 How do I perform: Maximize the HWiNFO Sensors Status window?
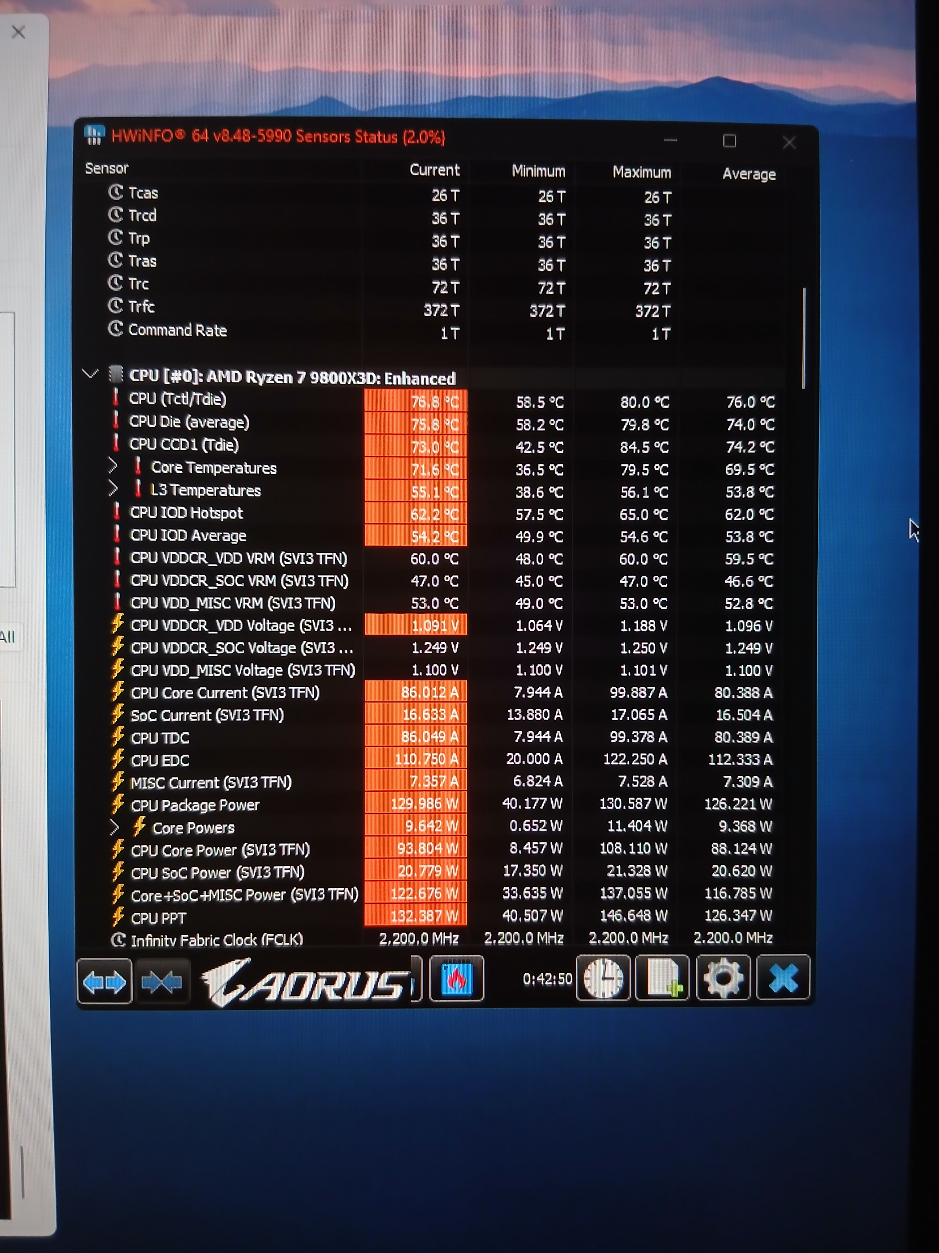730,141
